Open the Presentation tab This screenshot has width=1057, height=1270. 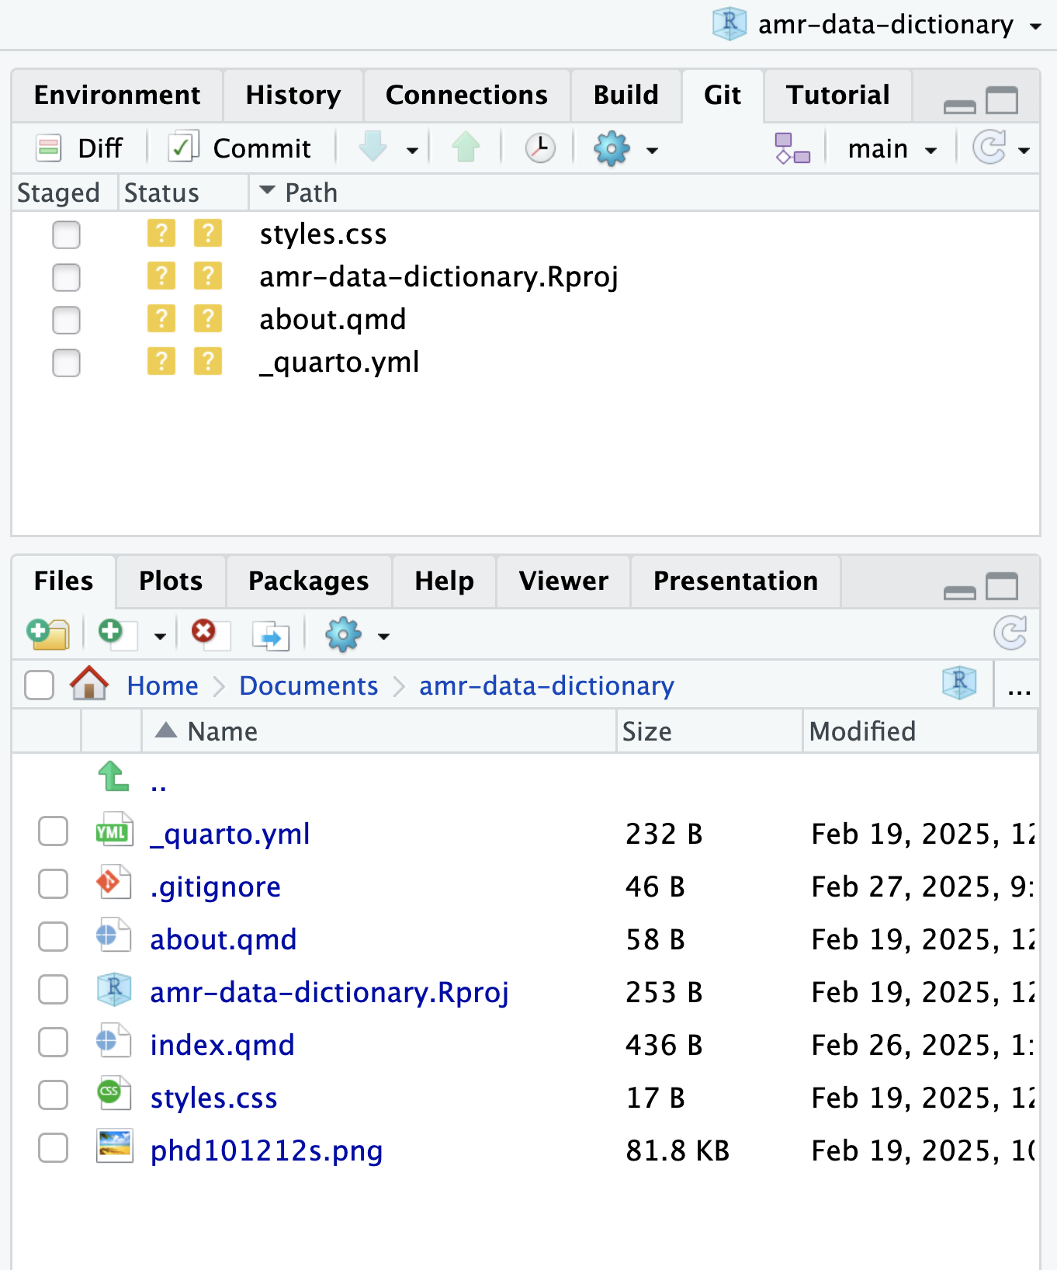(x=736, y=581)
